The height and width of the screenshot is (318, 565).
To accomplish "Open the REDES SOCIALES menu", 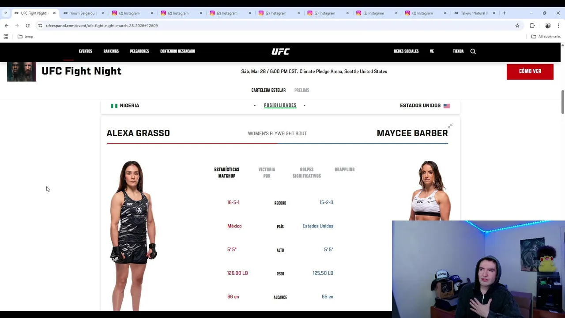I will [406, 51].
